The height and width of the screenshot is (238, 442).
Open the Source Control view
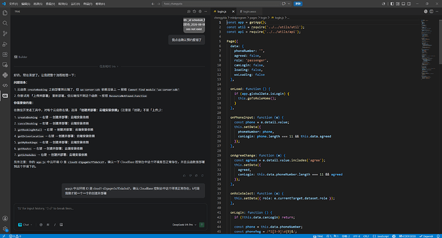tap(5, 33)
